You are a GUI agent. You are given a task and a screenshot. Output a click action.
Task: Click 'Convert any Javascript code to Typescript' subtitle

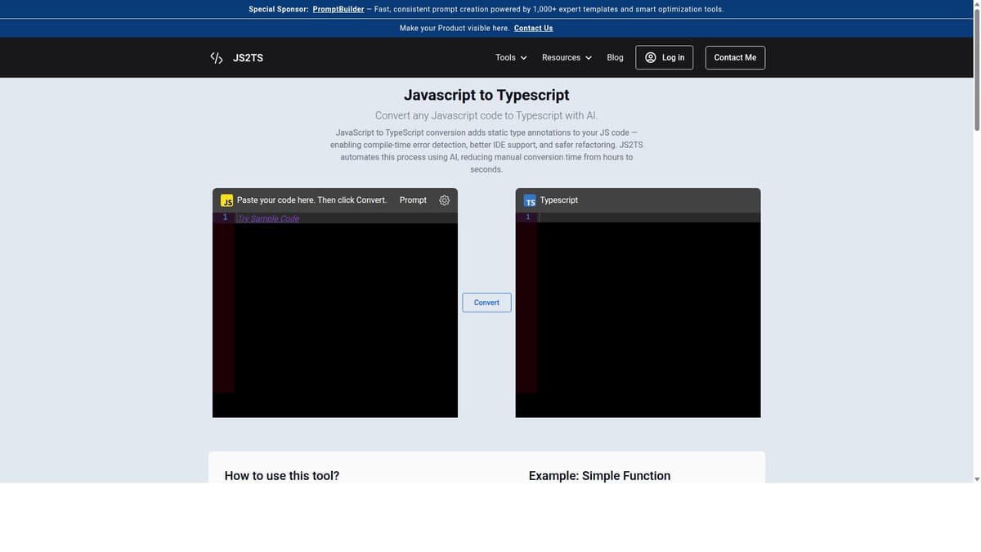486,115
